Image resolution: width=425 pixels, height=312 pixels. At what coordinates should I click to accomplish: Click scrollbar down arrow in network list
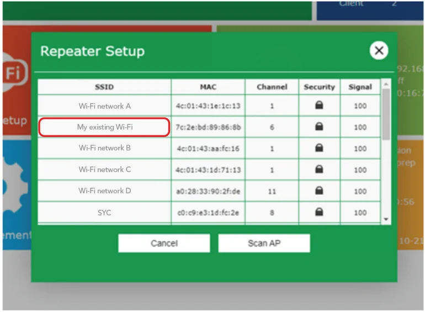click(x=386, y=219)
